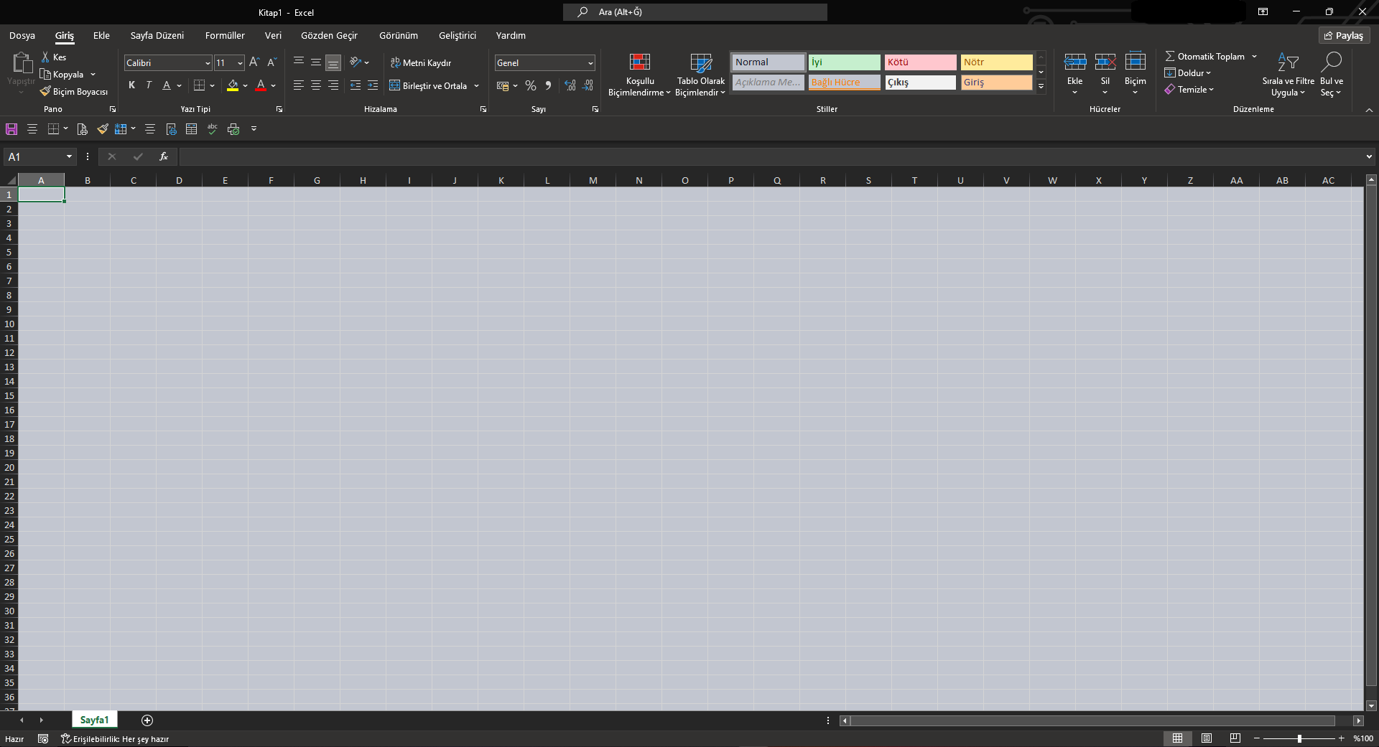
Task: Click the Format Painter (Biçim Boyacısı) icon
Action: coord(45,92)
